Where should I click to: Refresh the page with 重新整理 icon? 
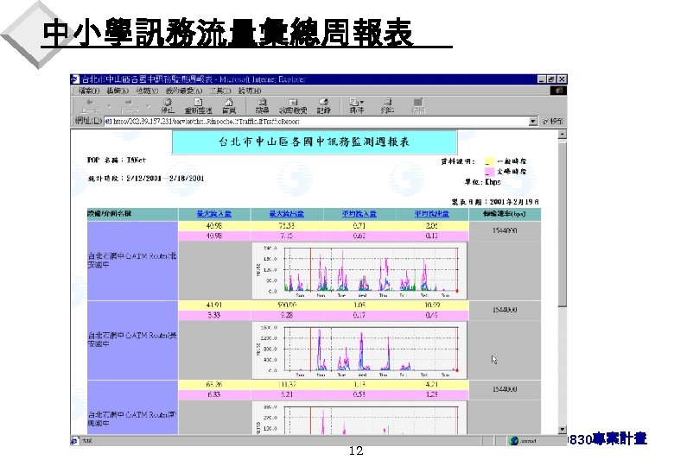click(198, 106)
